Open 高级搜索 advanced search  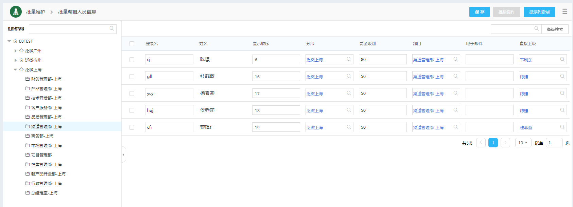555,29
